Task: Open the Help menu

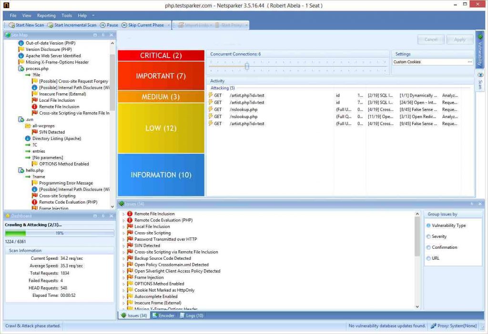Action: pyautogui.click(x=82, y=16)
